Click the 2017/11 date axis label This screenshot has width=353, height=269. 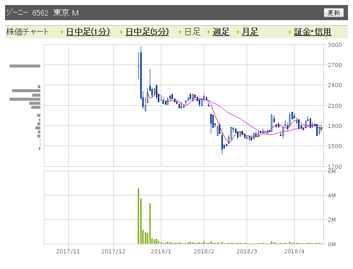[68, 251]
